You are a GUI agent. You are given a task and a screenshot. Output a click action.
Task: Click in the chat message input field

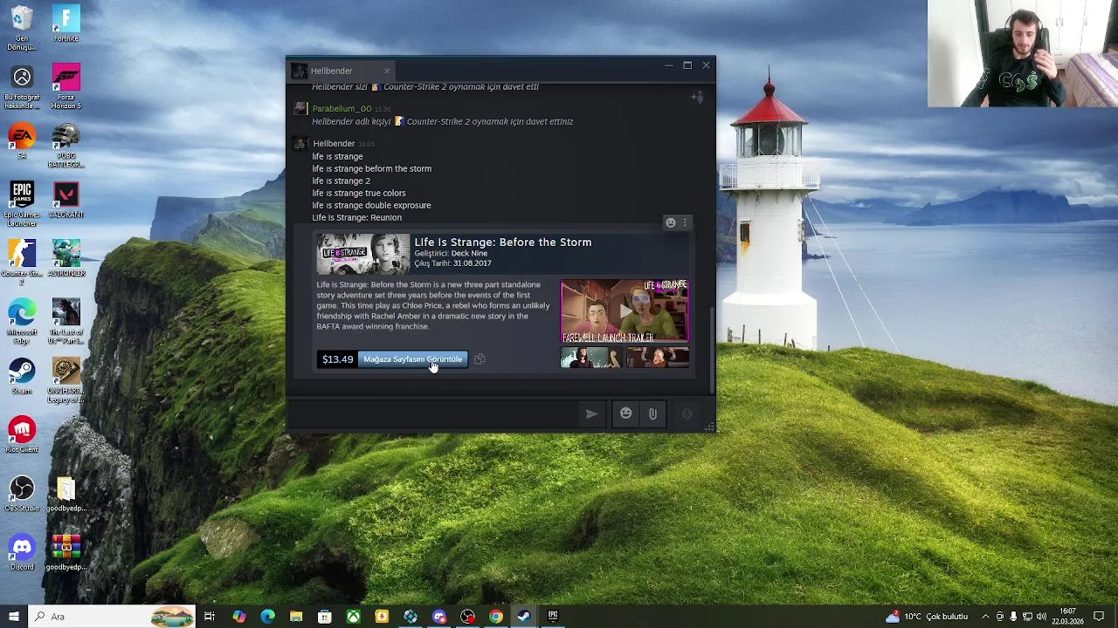[x=432, y=414]
